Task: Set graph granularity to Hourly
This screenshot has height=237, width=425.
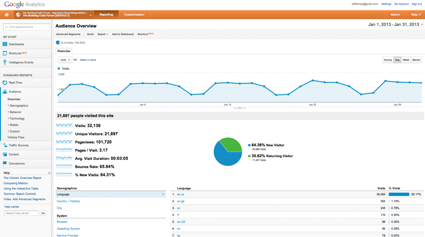Action: pos(388,60)
